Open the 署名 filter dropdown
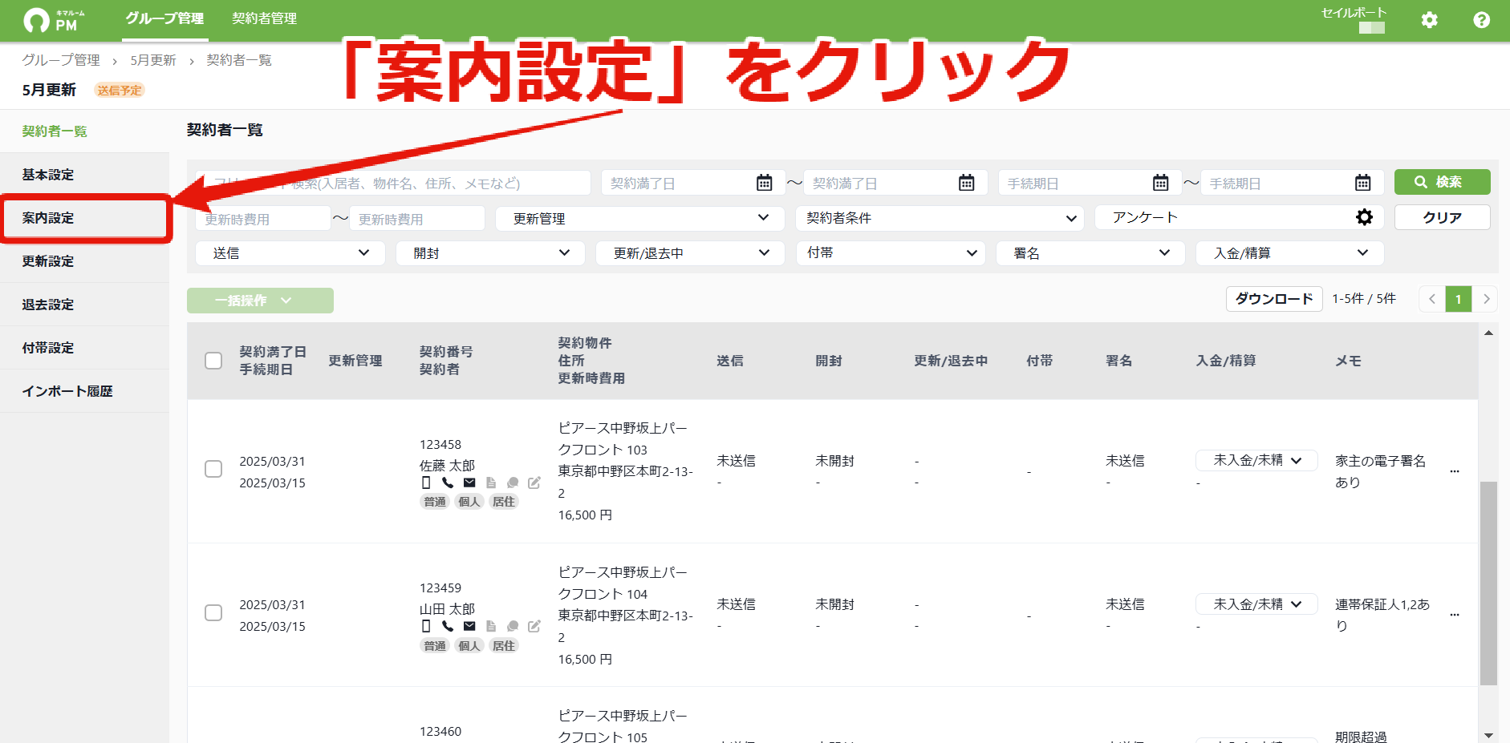Screen dimensions: 1510x743 pos(1090,253)
